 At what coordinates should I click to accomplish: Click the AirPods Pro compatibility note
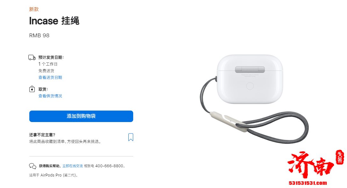click(54, 175)
